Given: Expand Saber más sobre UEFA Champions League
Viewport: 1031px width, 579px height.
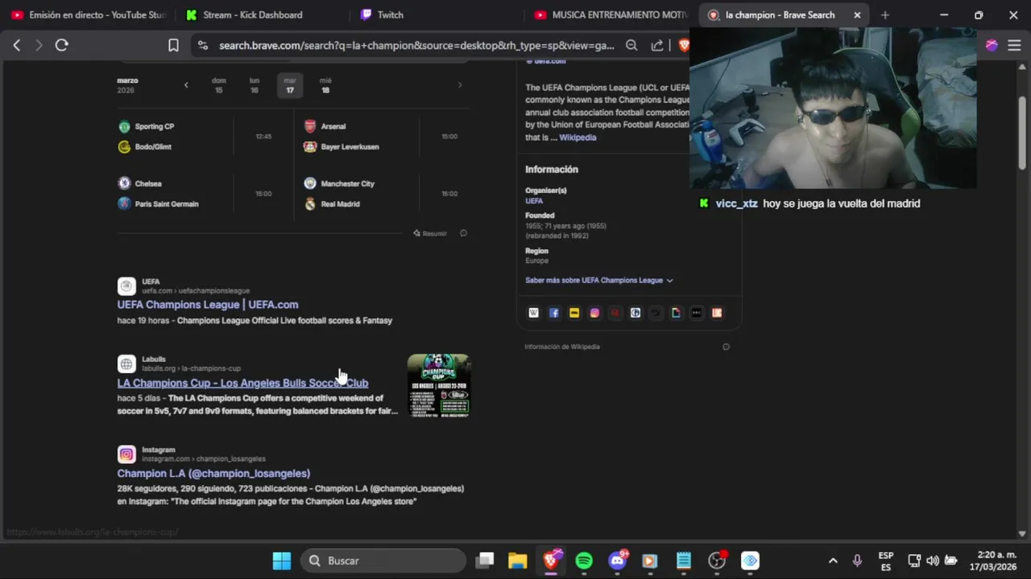Looking at the screenshot, I should 599,281.
